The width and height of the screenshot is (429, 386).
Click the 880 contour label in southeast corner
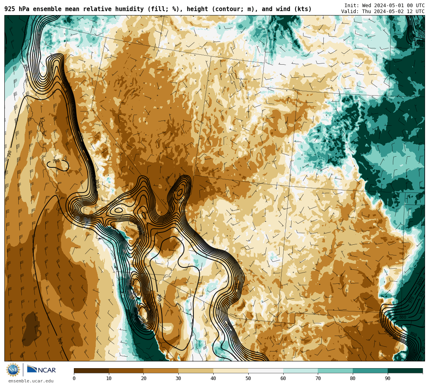coord(403,317)
